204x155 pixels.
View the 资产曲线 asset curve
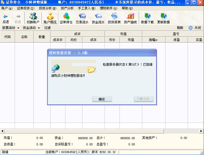coord(130,17)
